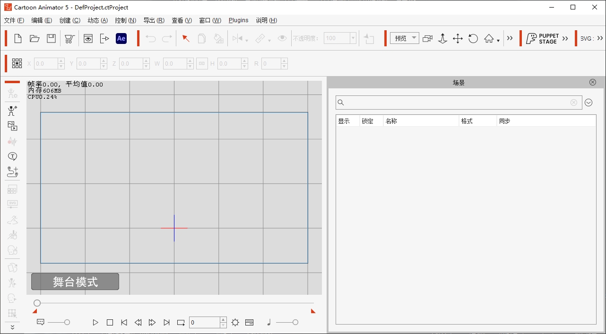Select the red arrow pick tool

[x=185, y=38]
